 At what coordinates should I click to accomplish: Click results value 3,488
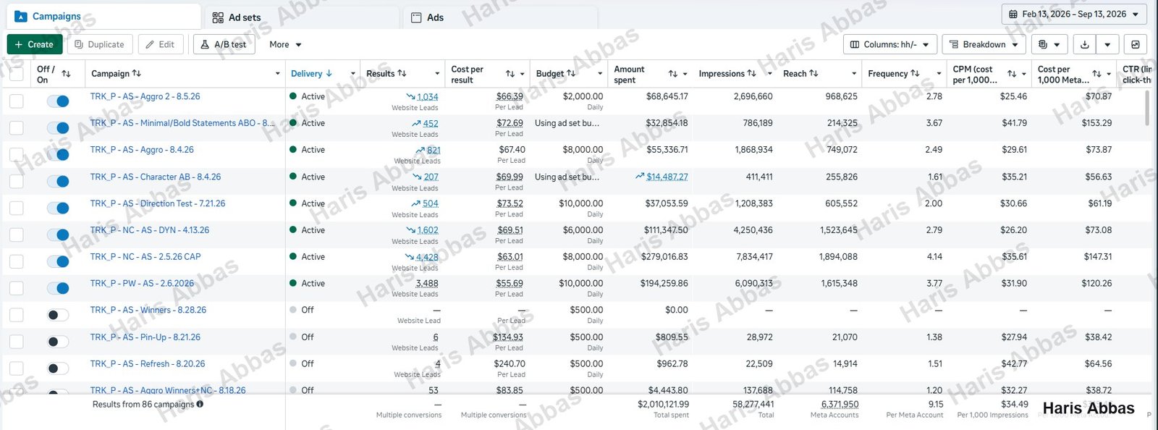pos(427,283)
